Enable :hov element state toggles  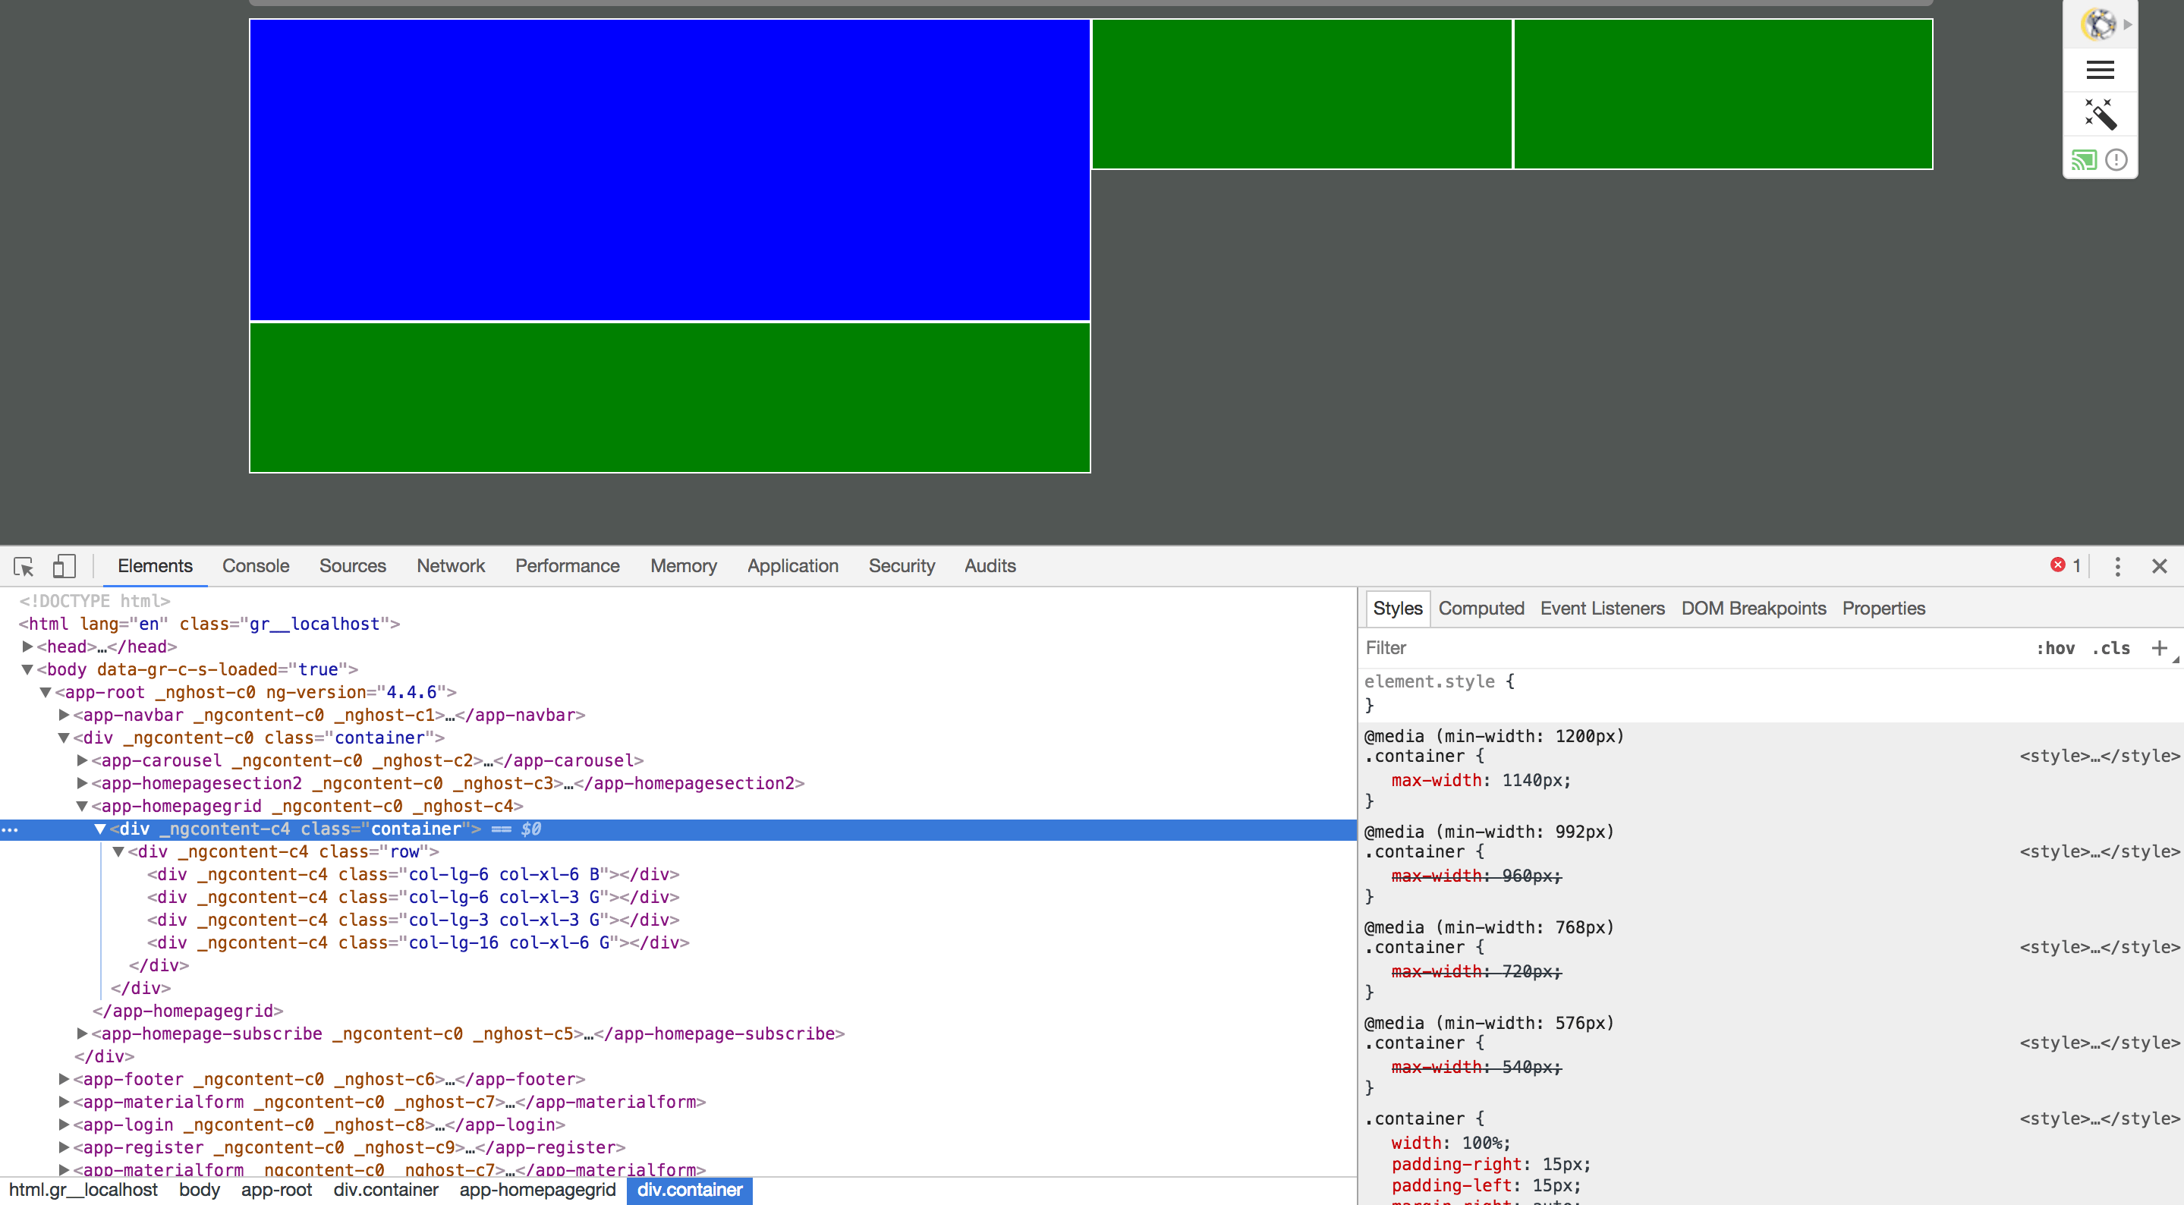[x=2057, y=648]
